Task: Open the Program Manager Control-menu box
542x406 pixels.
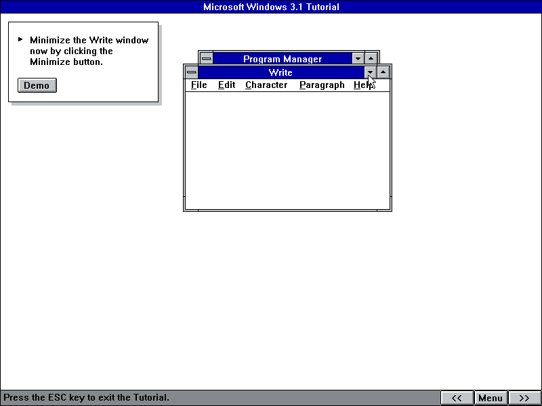Action: pos(207,58)
